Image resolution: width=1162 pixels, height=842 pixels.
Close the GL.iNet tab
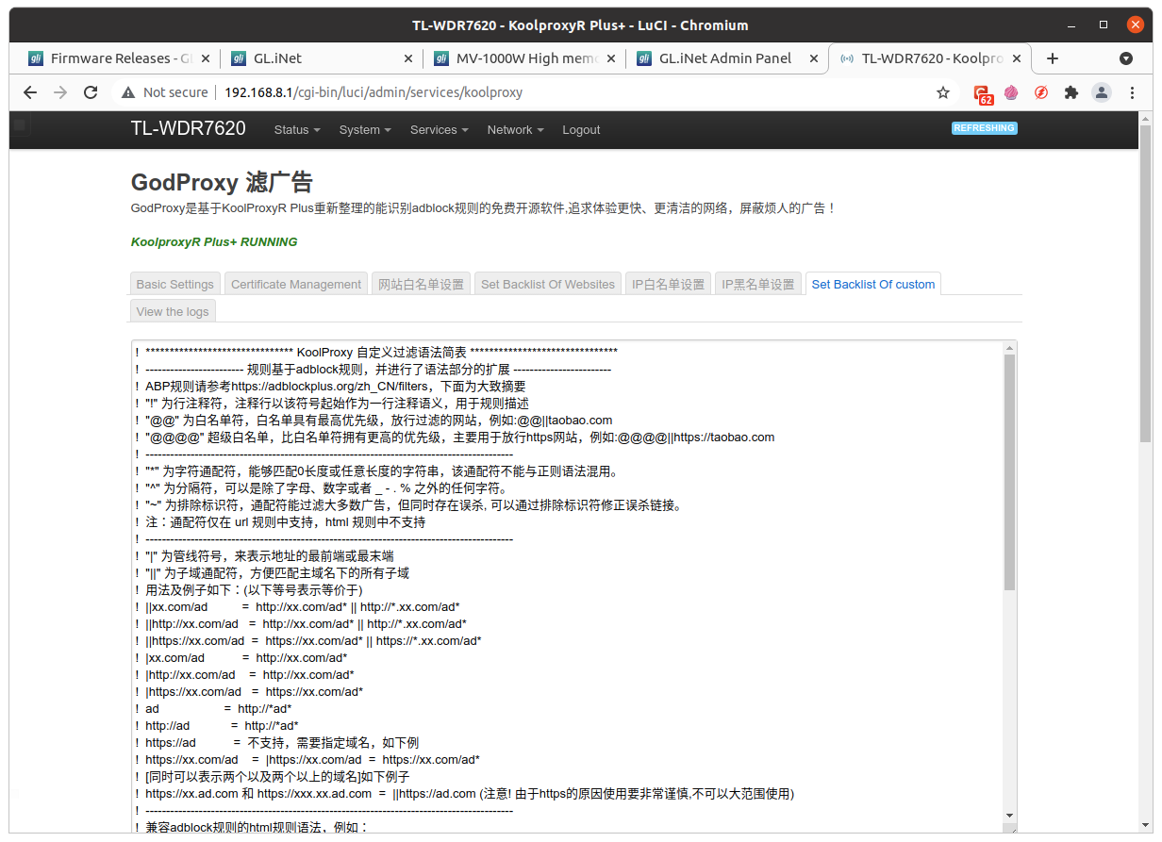coord(408,58)
